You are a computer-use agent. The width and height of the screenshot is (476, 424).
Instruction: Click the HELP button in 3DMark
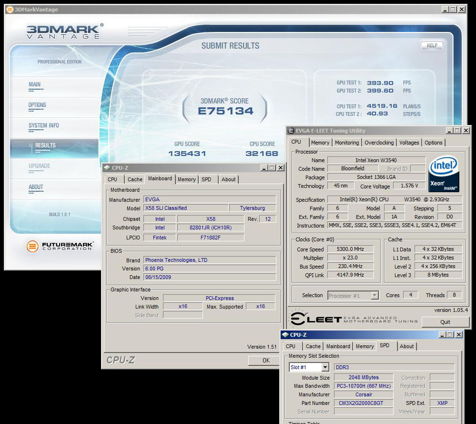point(432,46)
